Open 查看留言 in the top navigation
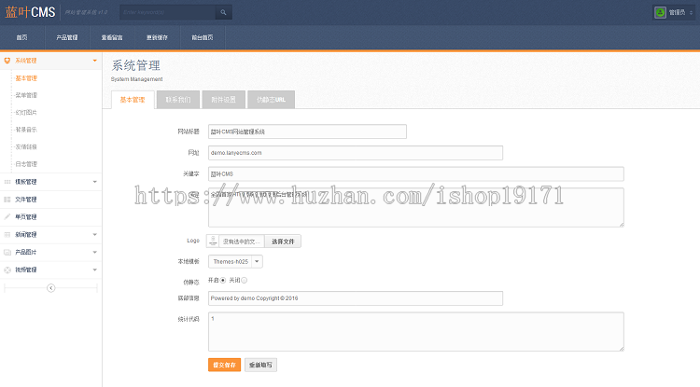Viewport: 700px width, 387px height. (112, 37)
